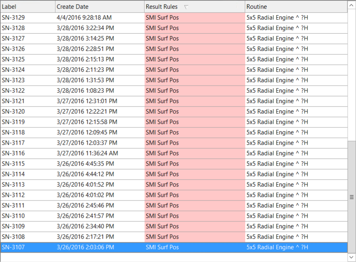Sort by the Label column header
Image resolution: width=356 pixels, height=262 pixels.
9,7
